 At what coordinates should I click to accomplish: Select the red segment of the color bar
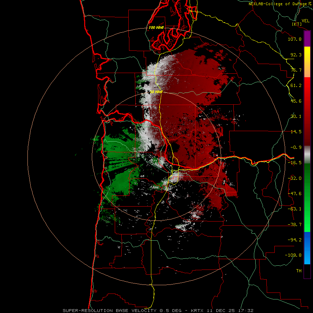(x=307, y=111)
